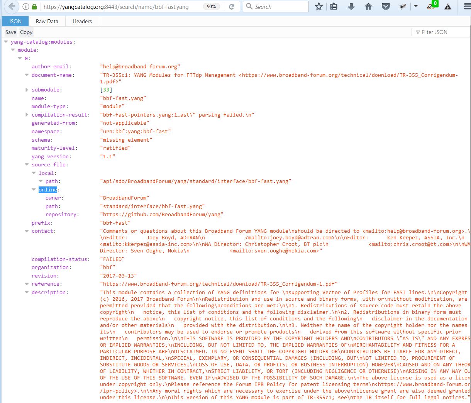471x403 pixels.
Task: Click the spider extension icon
Action: [x=403, y=7]
